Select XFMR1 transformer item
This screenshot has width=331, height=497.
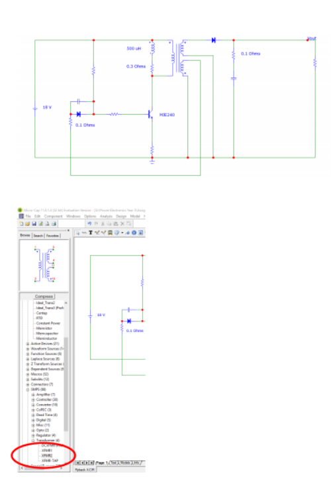[x=47, y=451]
